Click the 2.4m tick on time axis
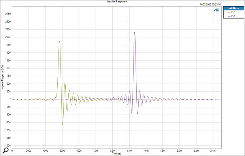245x156 pixels. tap(213, 151)
